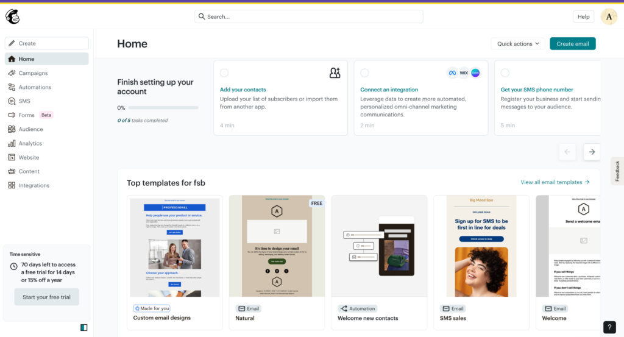Click the Automations sidebar icon
Screen dimensions: 624x337
point(12,87)
